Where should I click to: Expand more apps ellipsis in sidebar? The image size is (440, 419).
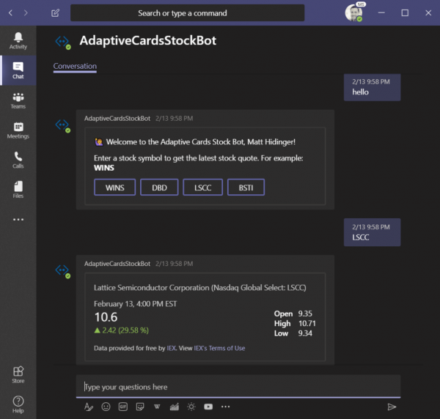tap(18, 220)
